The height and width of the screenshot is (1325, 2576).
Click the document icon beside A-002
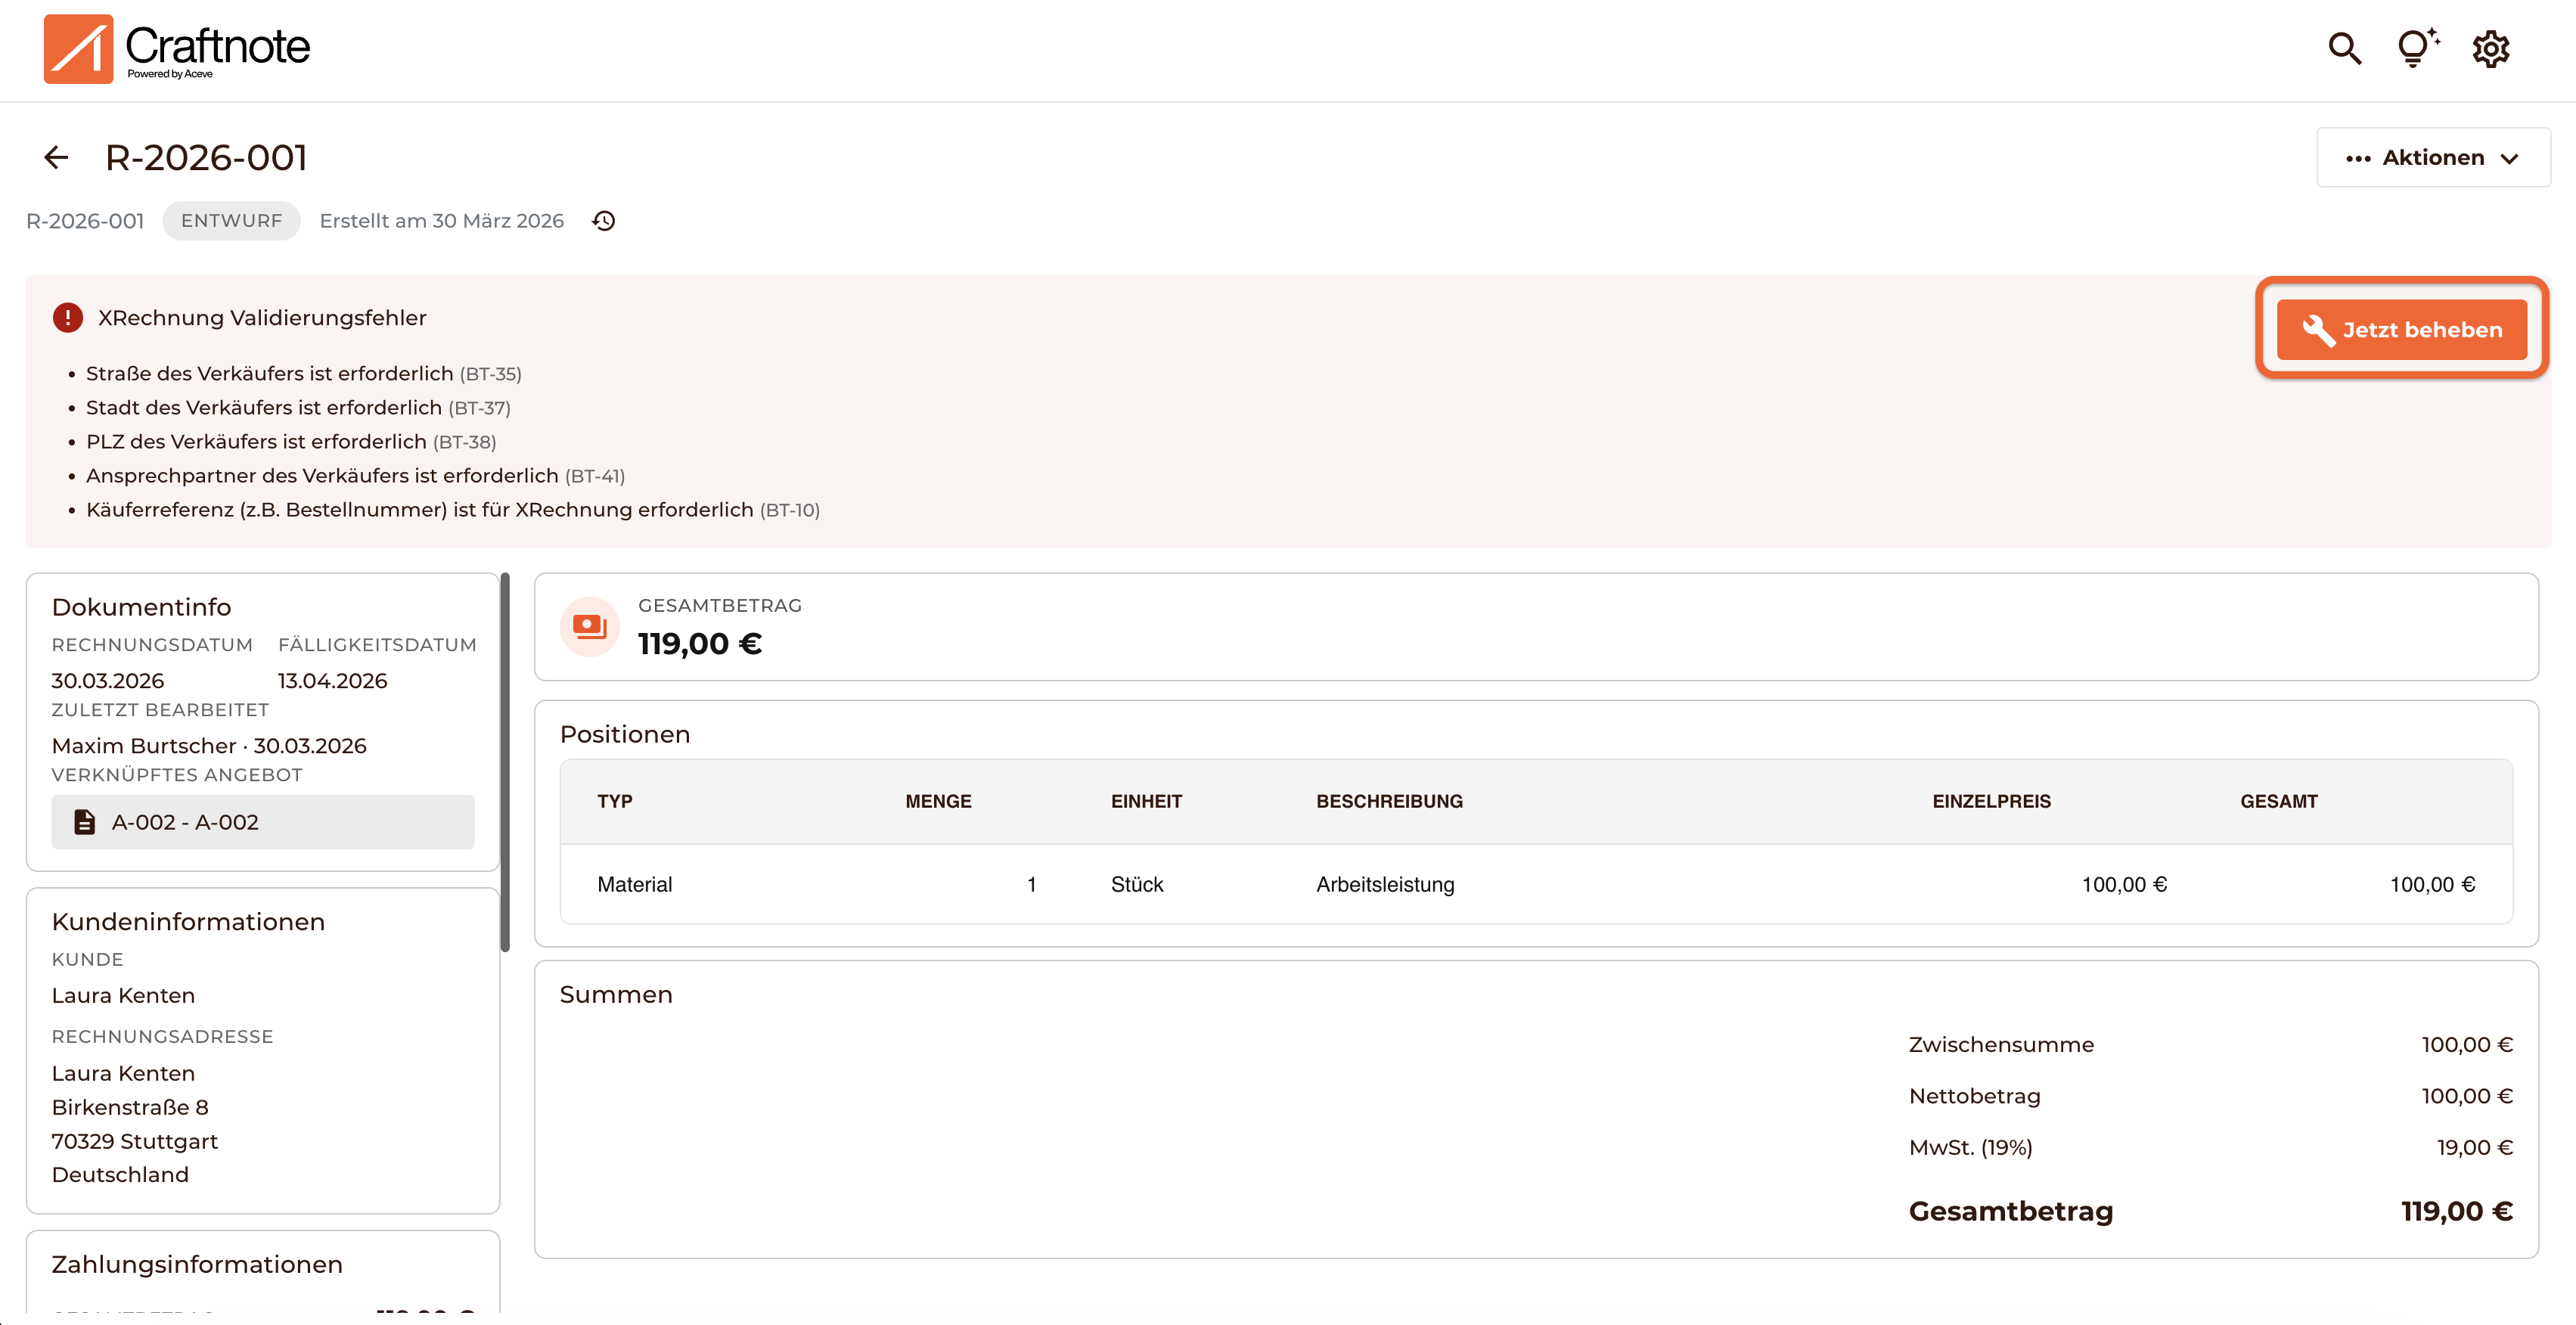pyautogui.click(x=85, y=822)
